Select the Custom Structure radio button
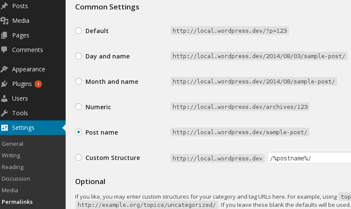Viewport: 351px width, 209px height. tap(79, 157)
